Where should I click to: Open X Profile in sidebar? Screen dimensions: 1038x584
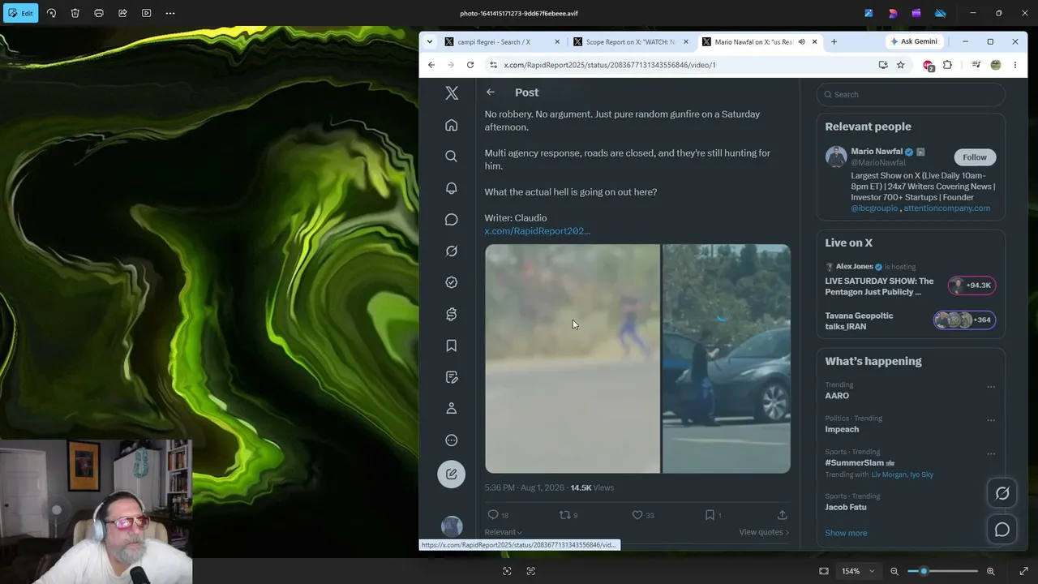[452, 409]
